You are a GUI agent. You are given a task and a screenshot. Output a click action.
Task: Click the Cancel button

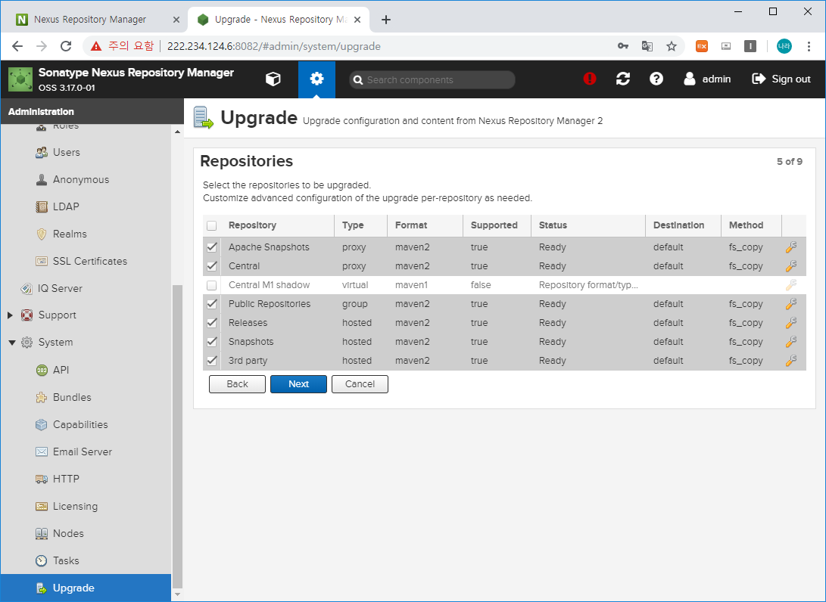360,384
